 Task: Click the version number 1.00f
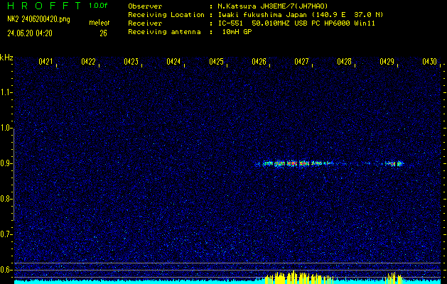(98, 6)
